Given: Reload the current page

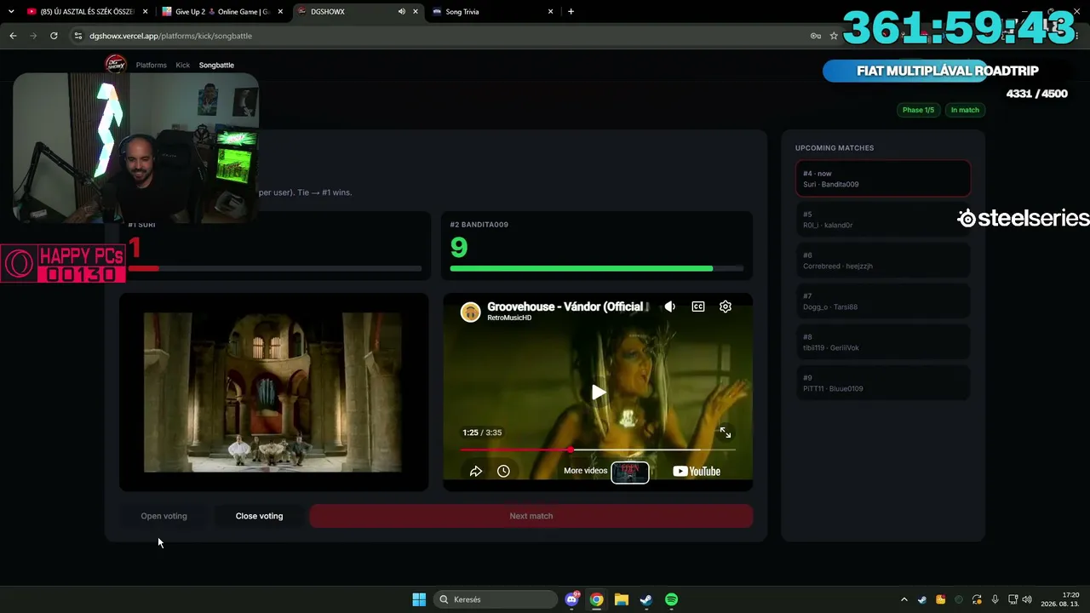Looking at the screenshot, I should pos(54,36).
